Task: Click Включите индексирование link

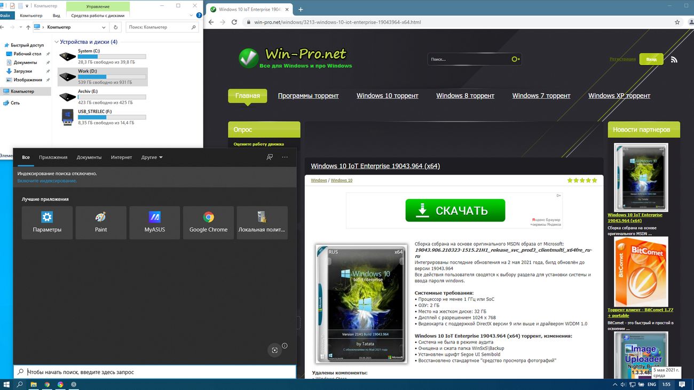Action: click(x=47, y=181)
